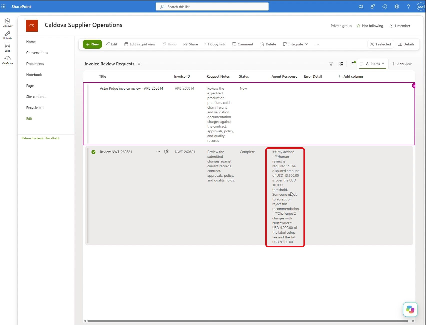Image resolution: width=426 pixels, height=325 pixels.
Task: Click the megaphone announcements icon in header
Action: 361,7
